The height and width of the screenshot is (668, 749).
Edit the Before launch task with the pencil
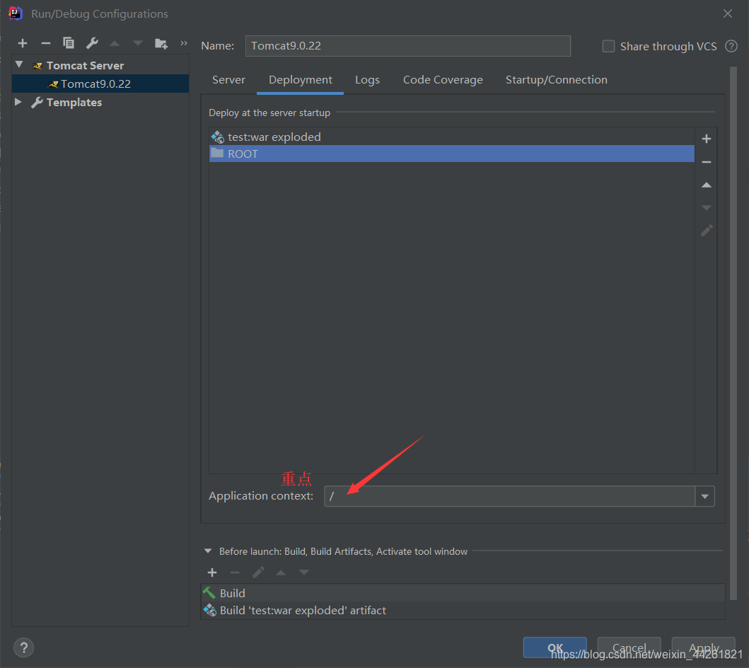pos(258,572)
